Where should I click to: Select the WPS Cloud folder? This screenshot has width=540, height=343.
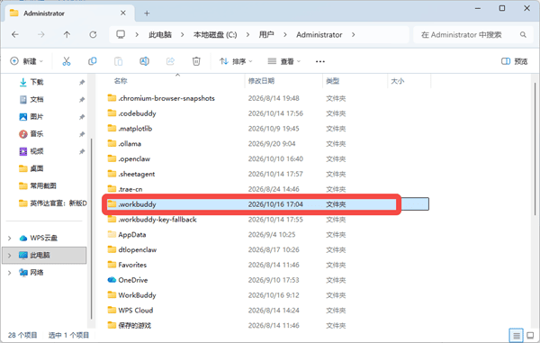(136, 311)
